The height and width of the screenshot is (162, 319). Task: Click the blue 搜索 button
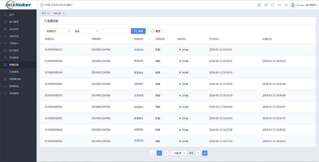click(138, 31)
